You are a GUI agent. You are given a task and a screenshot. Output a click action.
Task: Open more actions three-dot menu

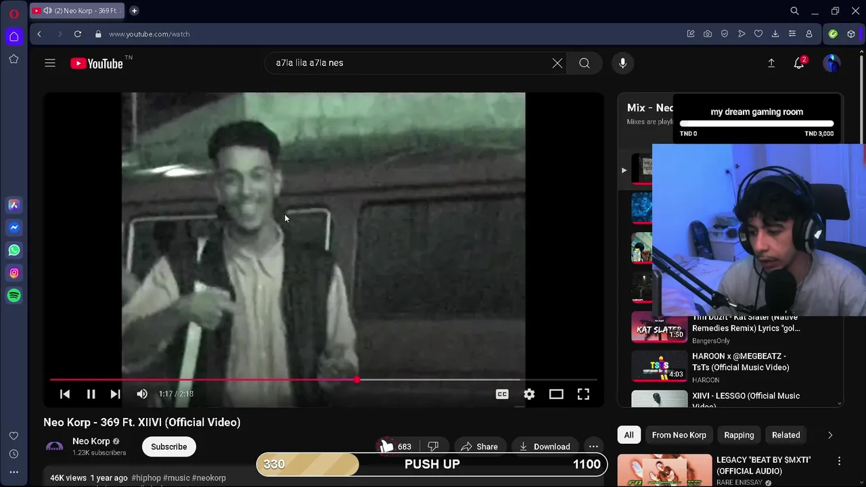tap(593, 446)
